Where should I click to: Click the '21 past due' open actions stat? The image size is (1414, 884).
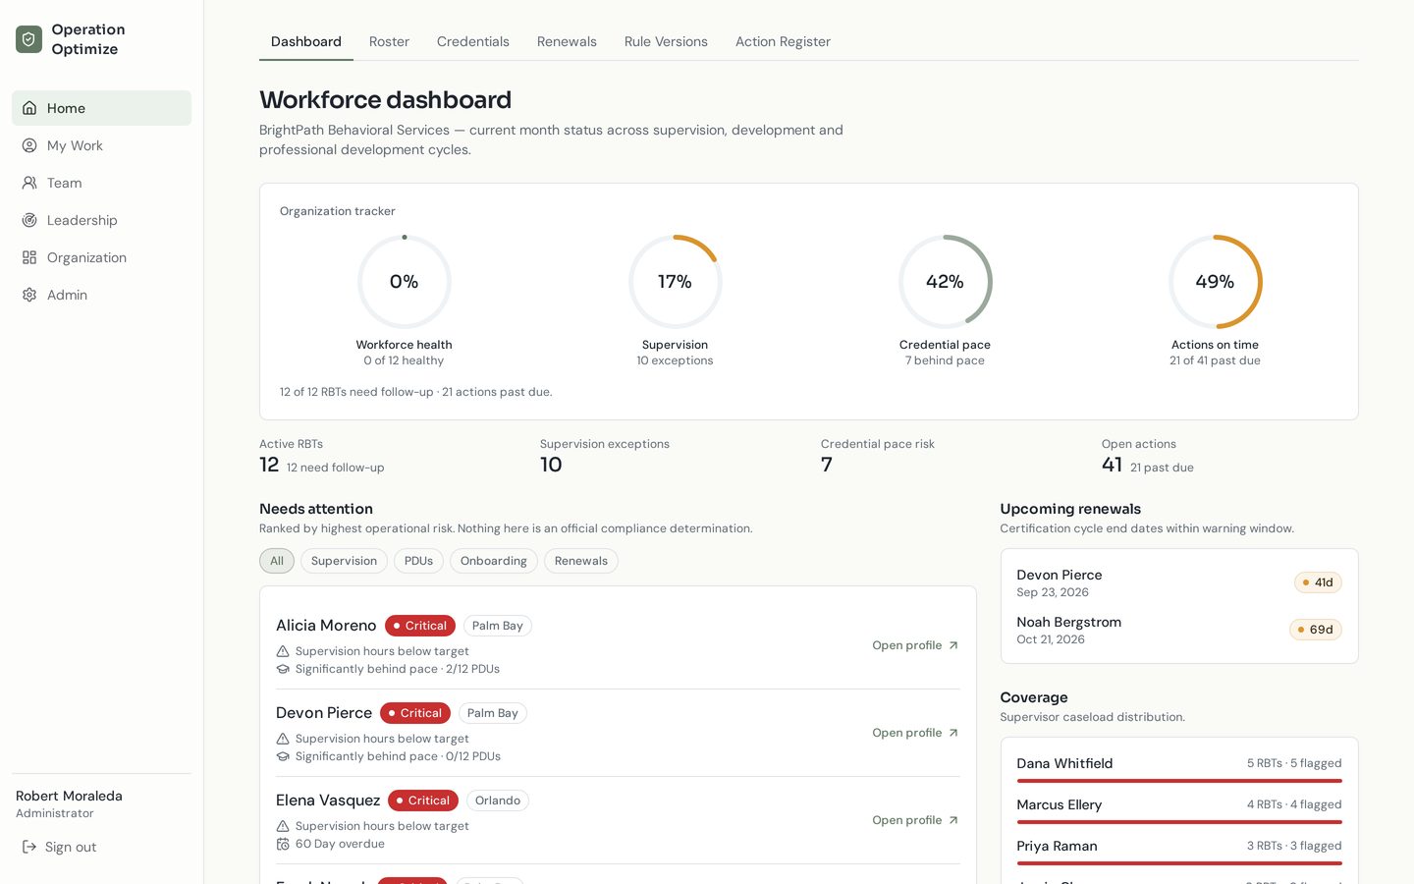coord(1162,468)
